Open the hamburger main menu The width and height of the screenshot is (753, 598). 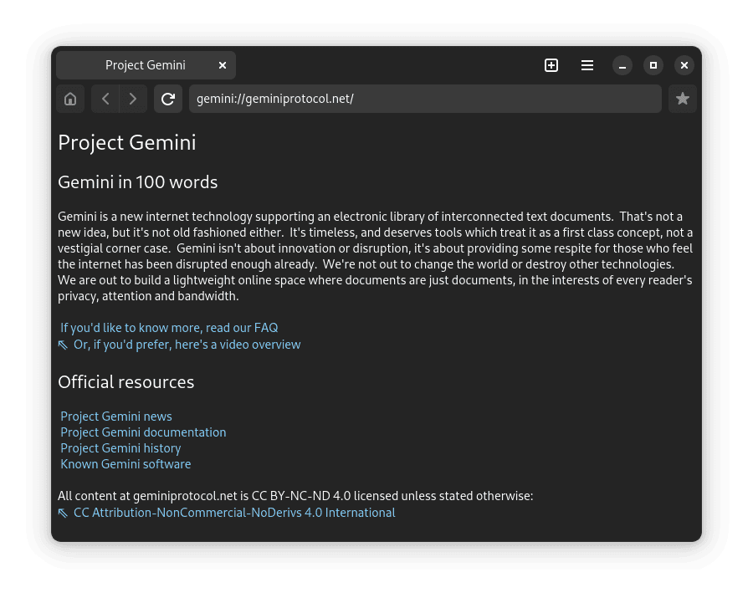tap(587, 65)
